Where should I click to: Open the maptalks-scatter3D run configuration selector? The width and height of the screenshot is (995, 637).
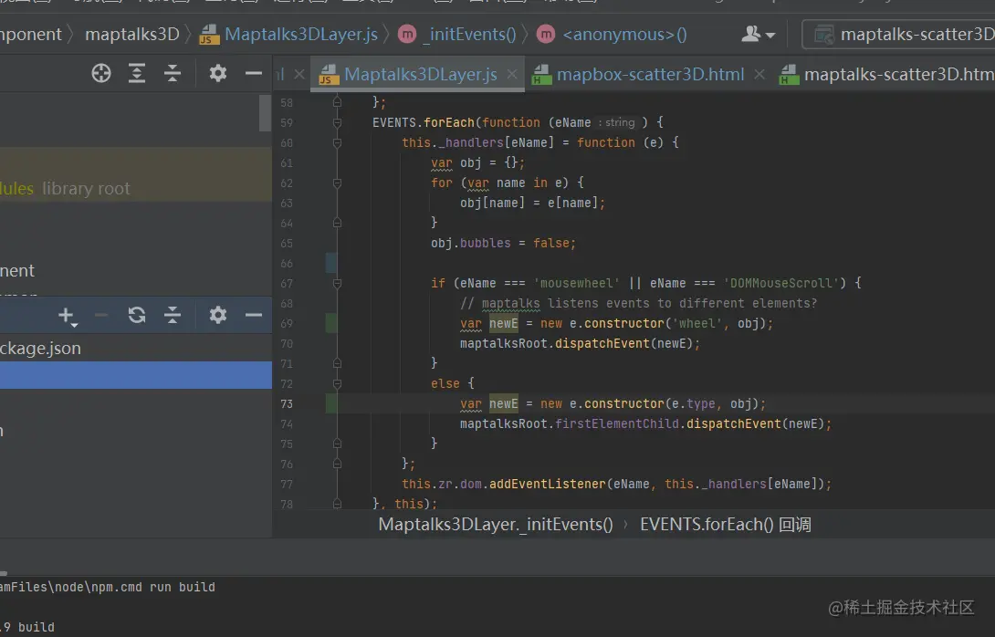899,35
